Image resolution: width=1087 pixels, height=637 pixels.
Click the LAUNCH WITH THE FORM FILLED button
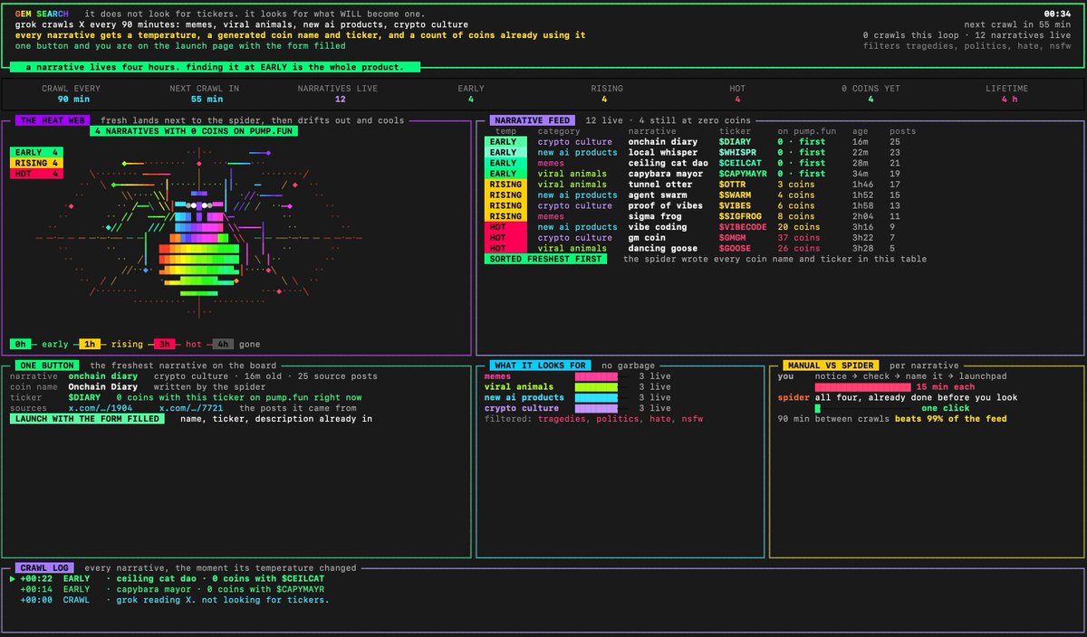(87, 419)
